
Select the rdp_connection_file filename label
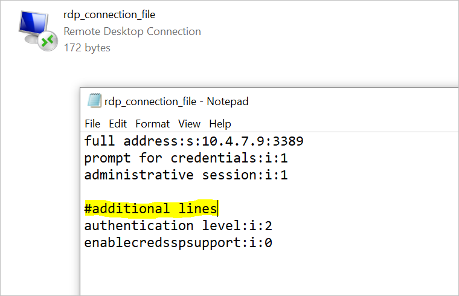click(x=109, y=14)
